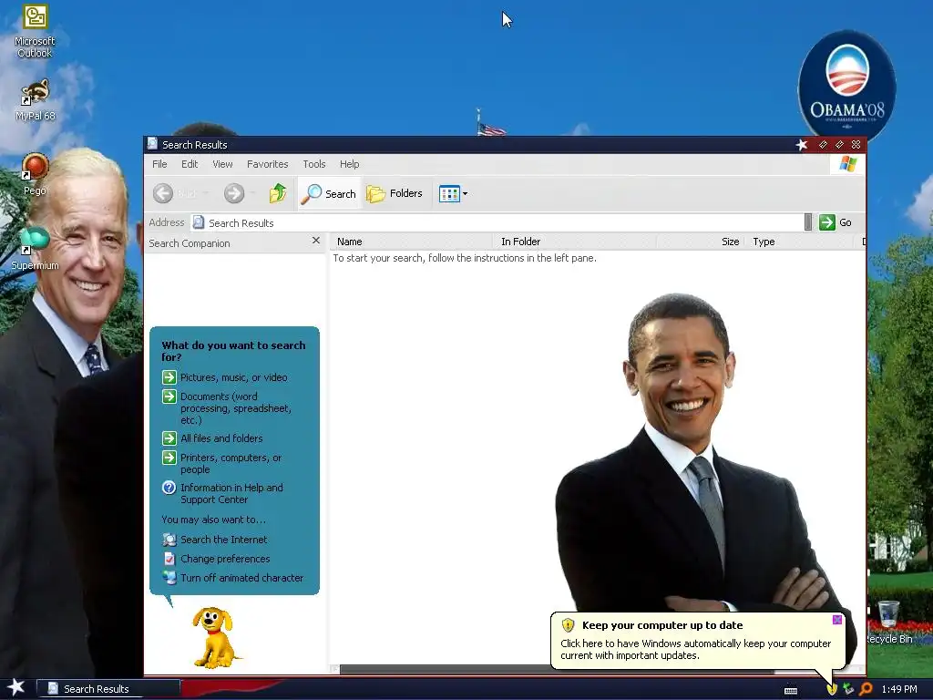Viewport: 933px width, 700px height.
Task: Click the star Start button on taskbar
Action: pyautogui.click(x=16, y=688)
